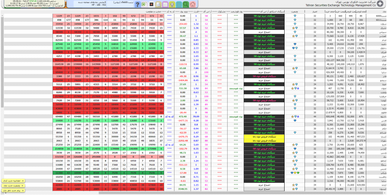
Task: Click star icon in last row with buy price 2,885
Action: (x=293, y=189)
